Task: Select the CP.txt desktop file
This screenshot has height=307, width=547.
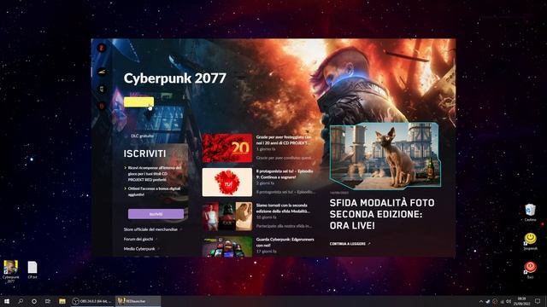Action: coord(32,270)
